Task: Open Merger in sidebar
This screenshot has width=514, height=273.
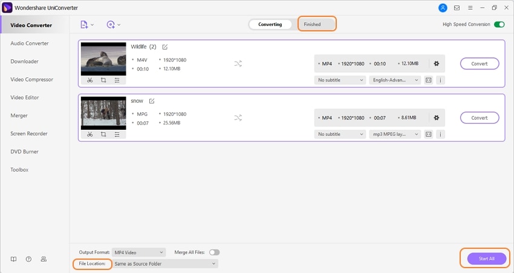Action: tap(19, 115)
